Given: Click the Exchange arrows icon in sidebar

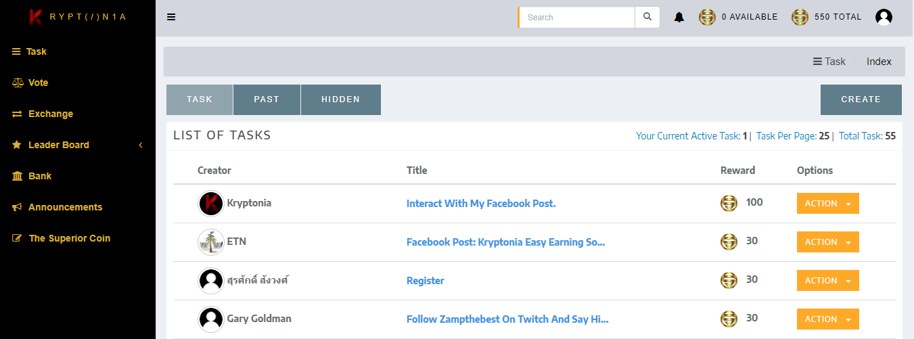Looking at the screenshot, I should click(x=18, y=114).
